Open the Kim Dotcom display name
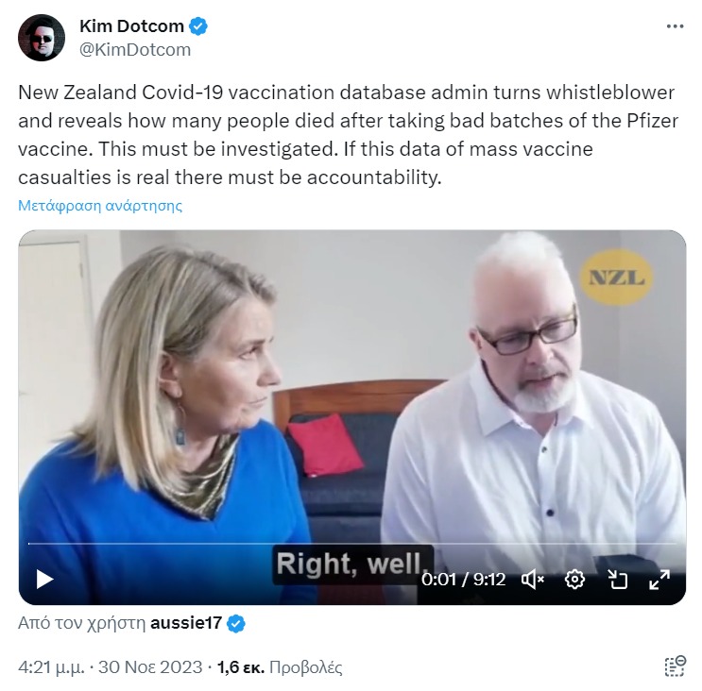Viewport: 702px width, 691px height. pos(131,25)
